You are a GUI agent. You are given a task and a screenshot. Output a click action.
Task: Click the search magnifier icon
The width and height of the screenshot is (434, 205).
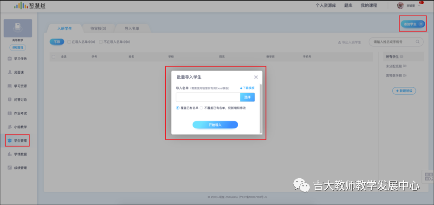[417, 42]
